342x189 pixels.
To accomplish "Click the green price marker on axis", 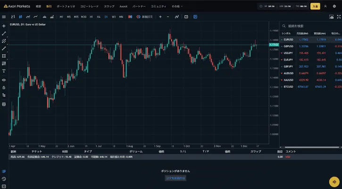I will (x=273, y=45).
